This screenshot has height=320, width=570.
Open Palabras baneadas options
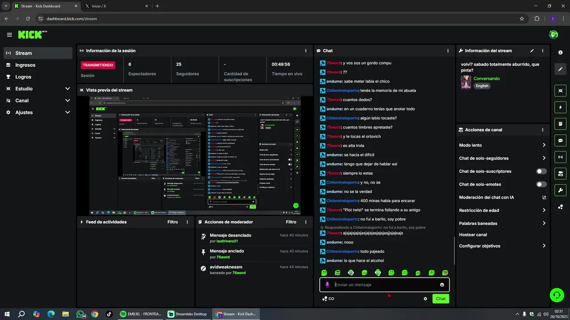point(502,223)
